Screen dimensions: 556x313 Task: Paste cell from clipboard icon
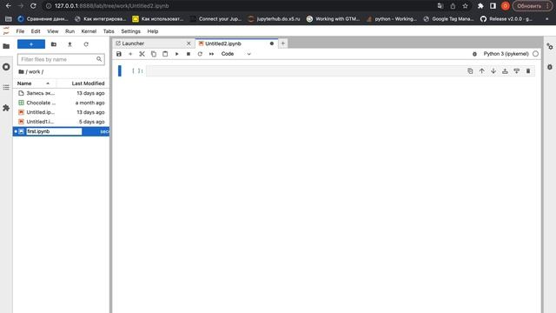165,54
